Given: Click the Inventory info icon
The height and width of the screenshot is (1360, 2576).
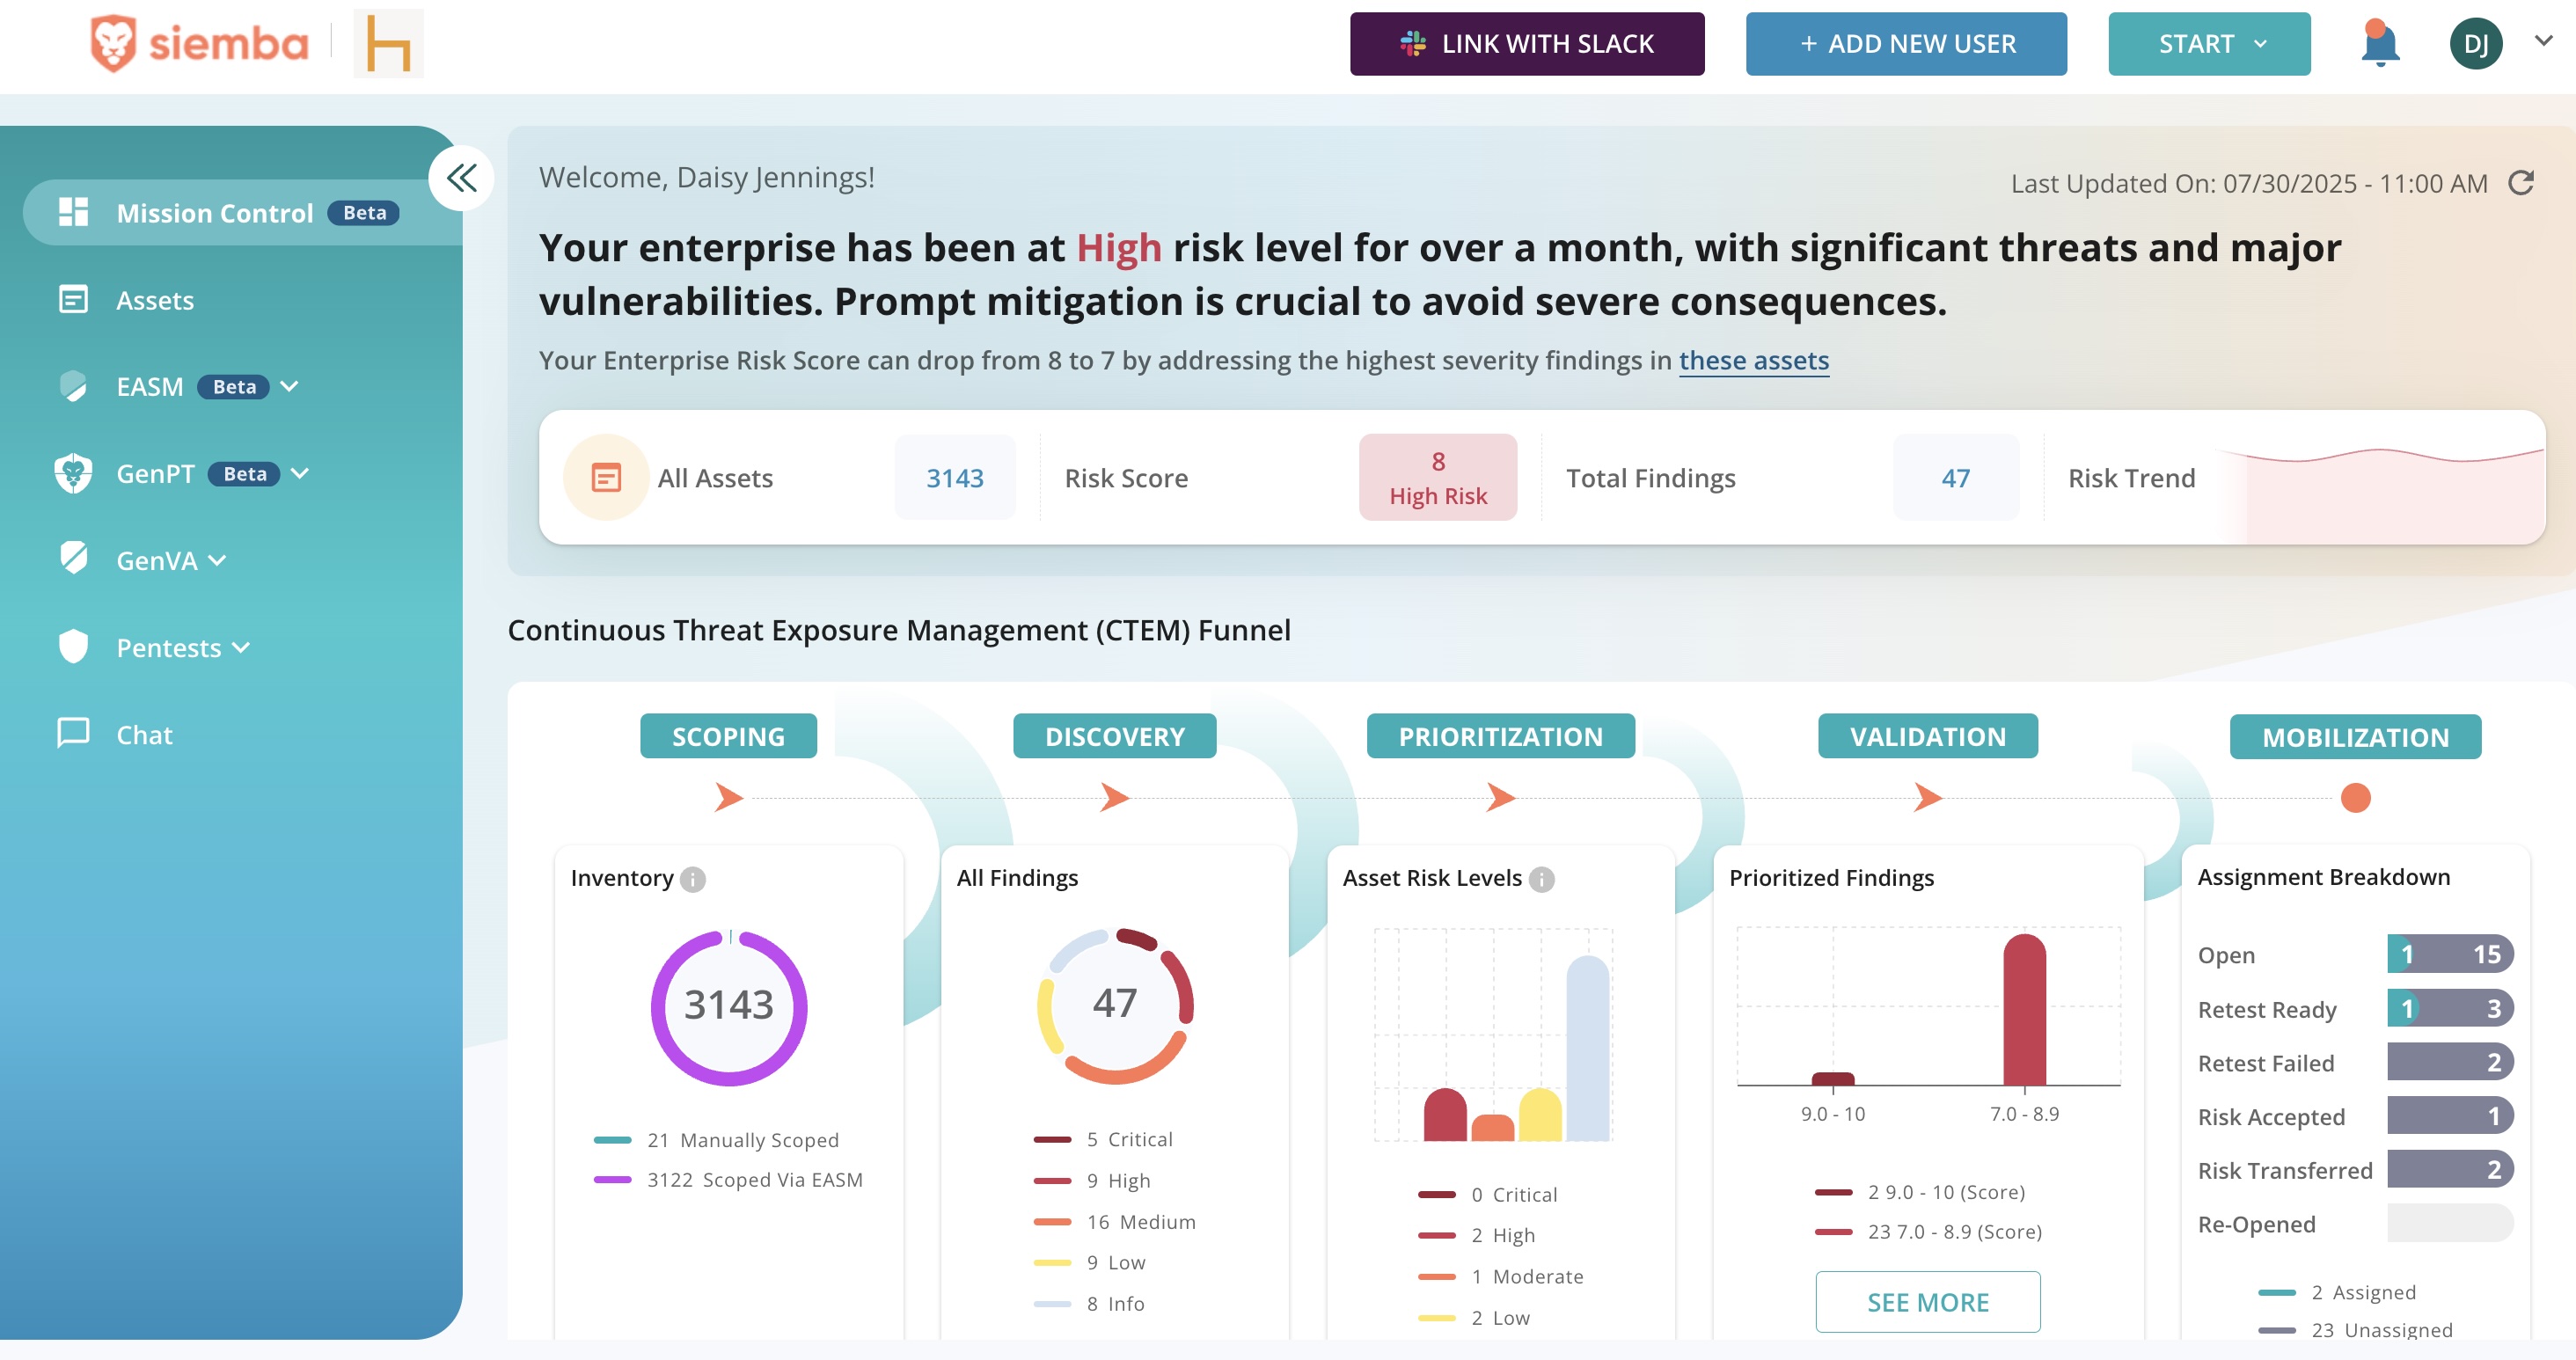Looking at the screenshot, I should coord(693,879).
